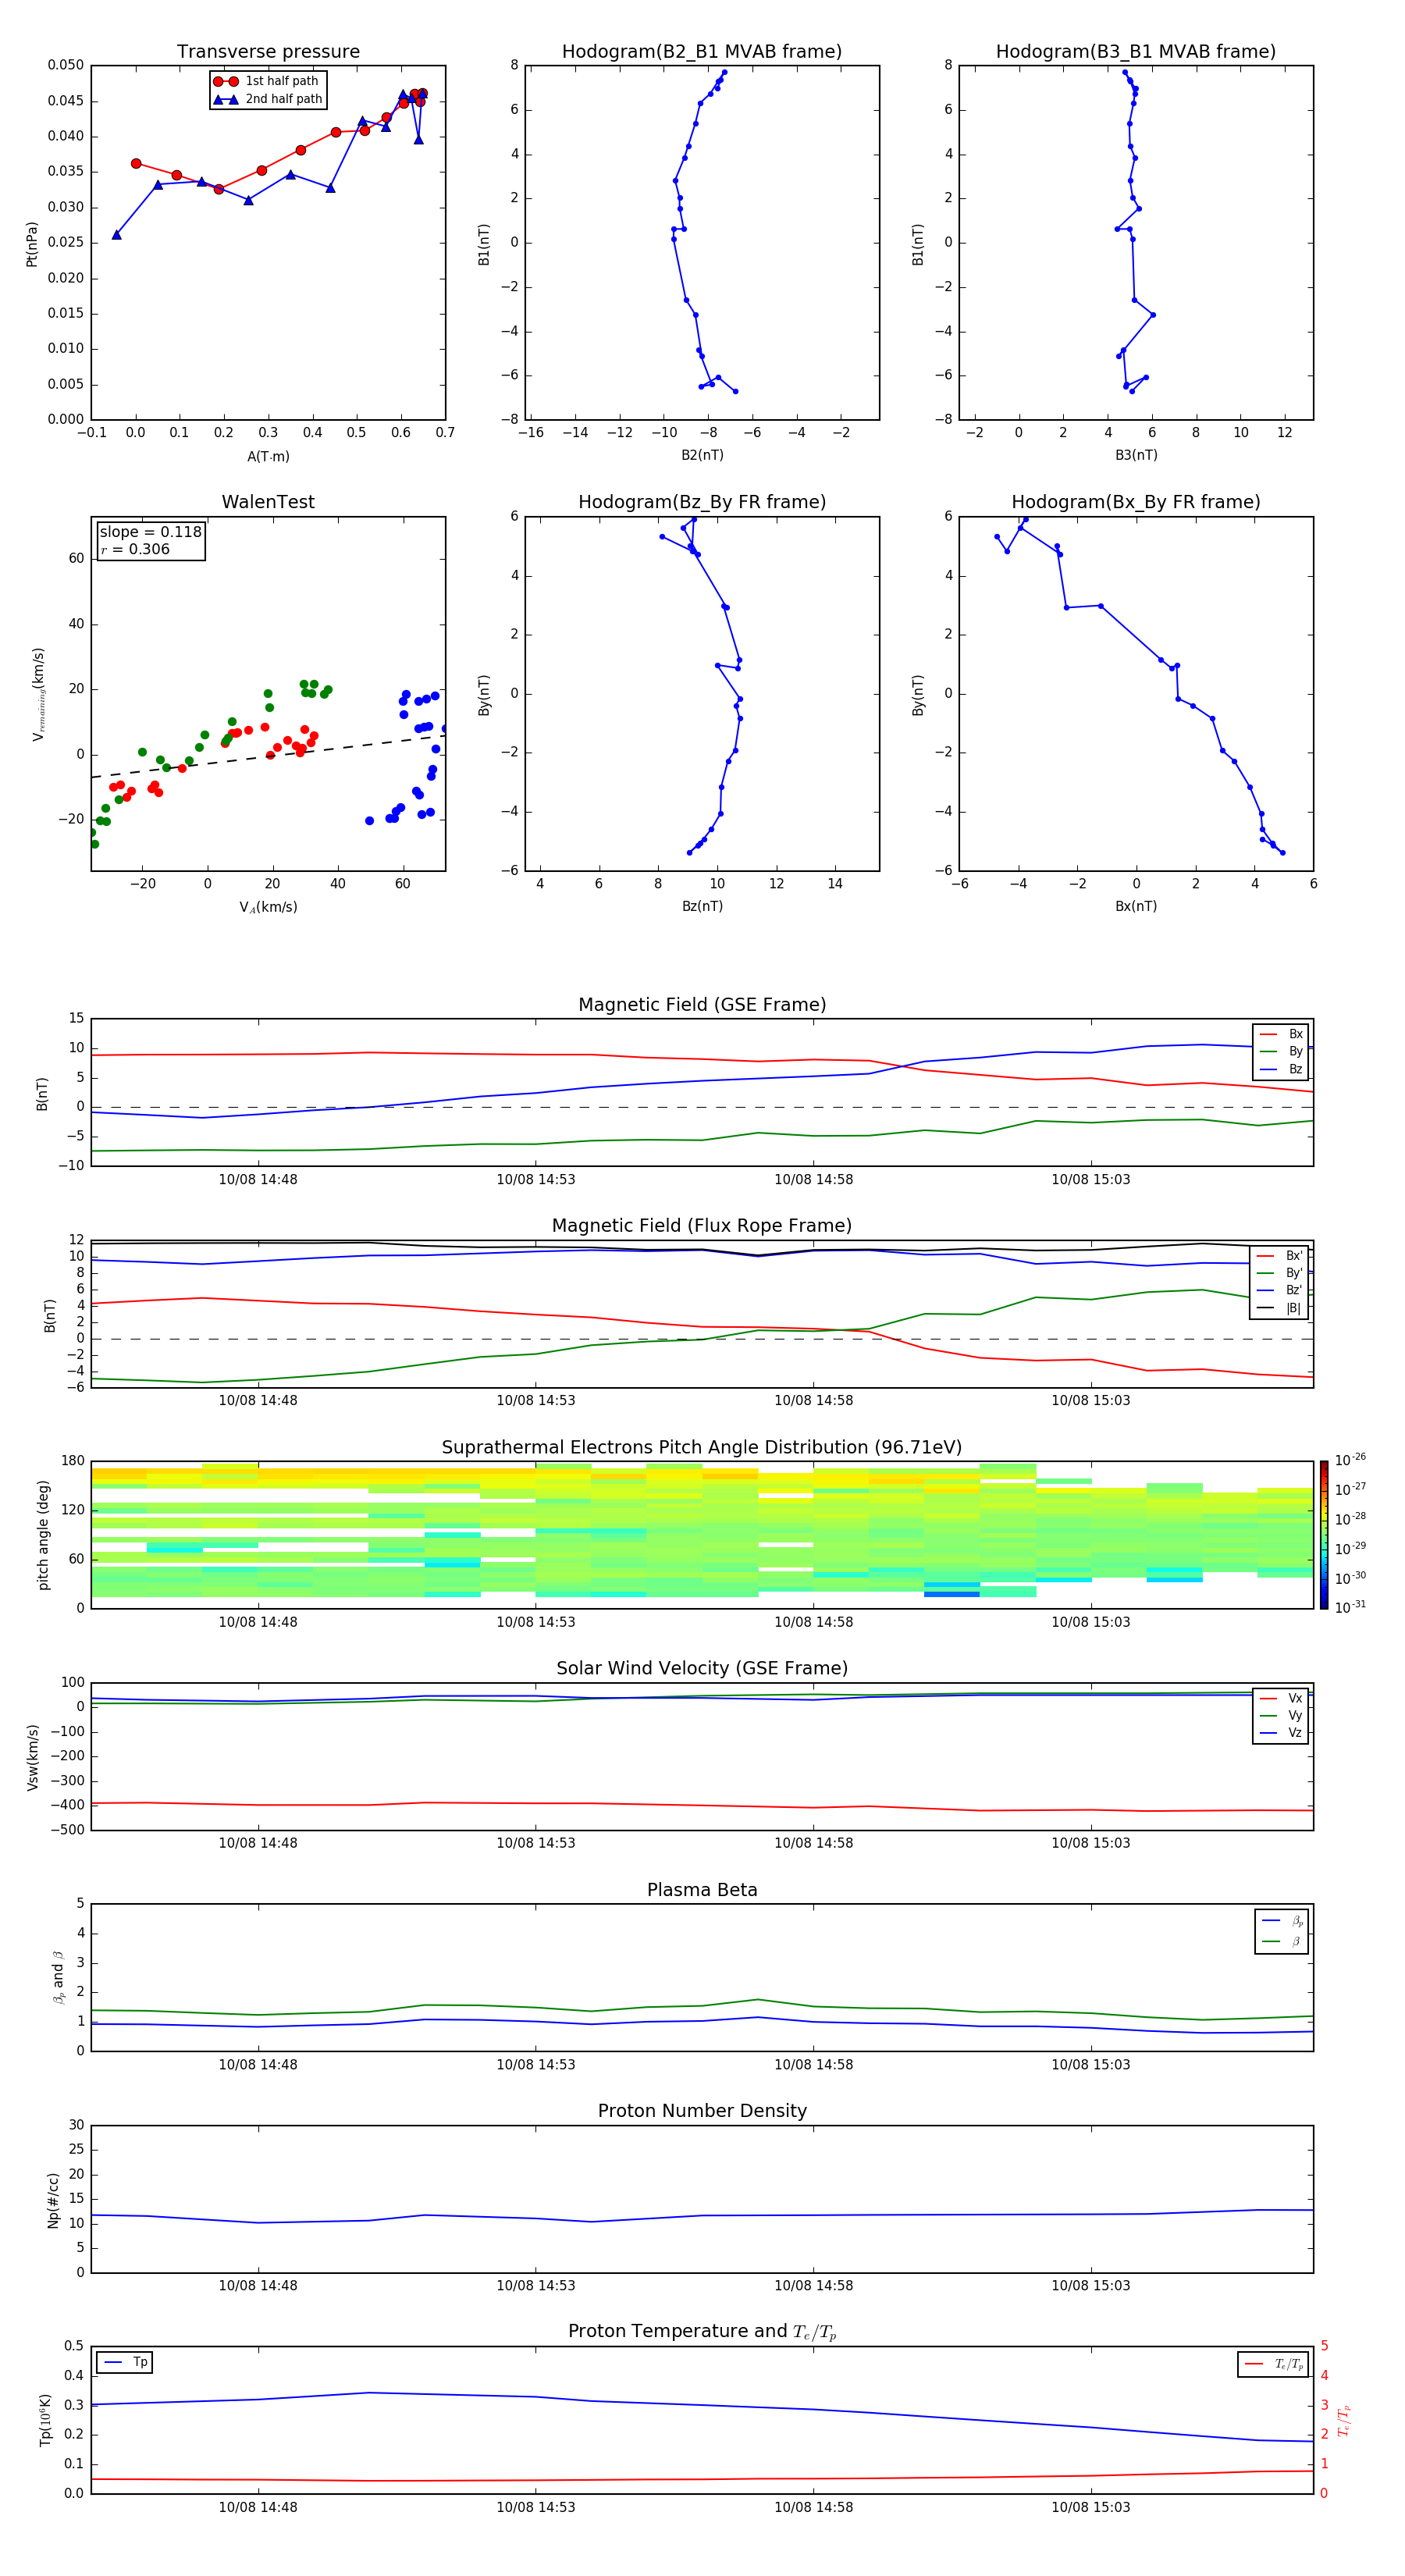The image size is (1405, 2576).
Task: Click the 'Pt(nPa)' y-axis label
Action: [x=31, y=244]
